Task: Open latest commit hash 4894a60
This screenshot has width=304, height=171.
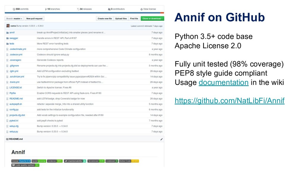Action: (148, 26)
